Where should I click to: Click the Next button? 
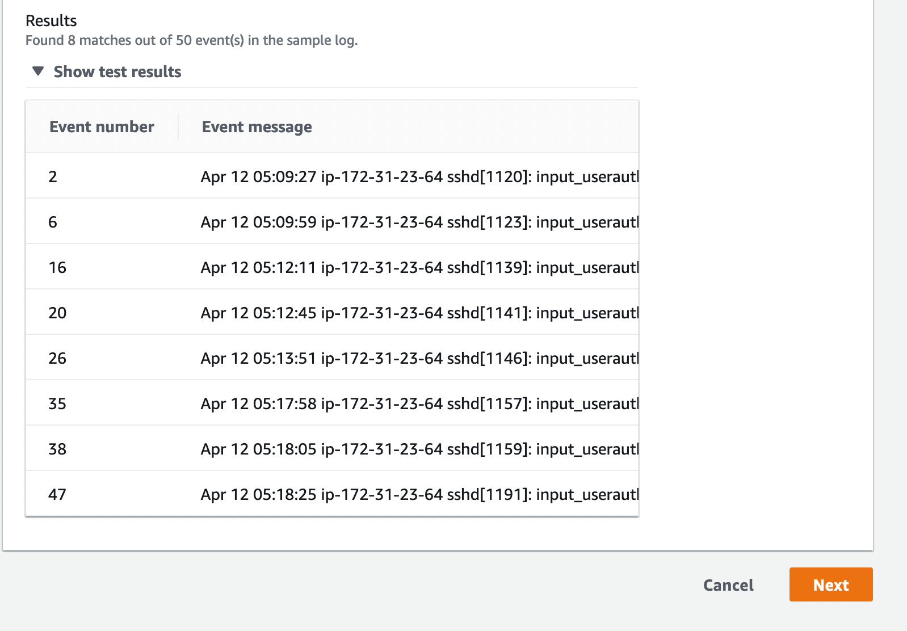(x=830, y=585)
